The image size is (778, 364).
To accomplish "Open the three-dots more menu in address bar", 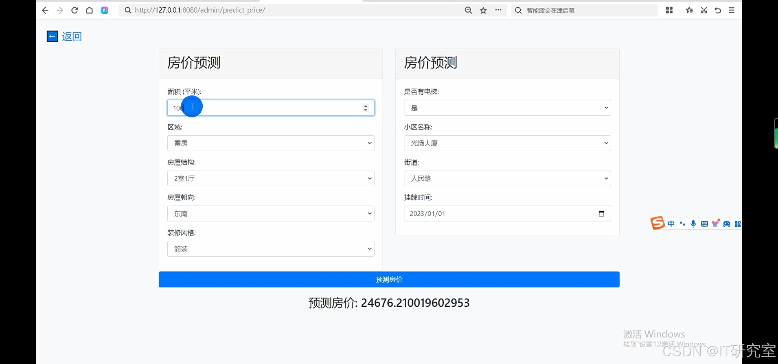I will pyautogui.click(x=498, y=10).
